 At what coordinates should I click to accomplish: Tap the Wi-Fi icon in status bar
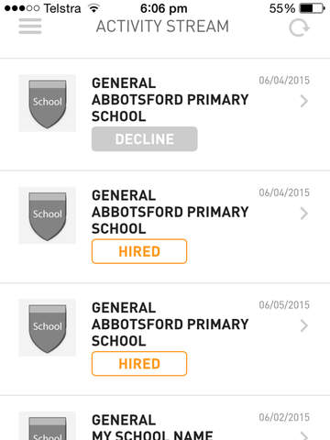[93, 8]
